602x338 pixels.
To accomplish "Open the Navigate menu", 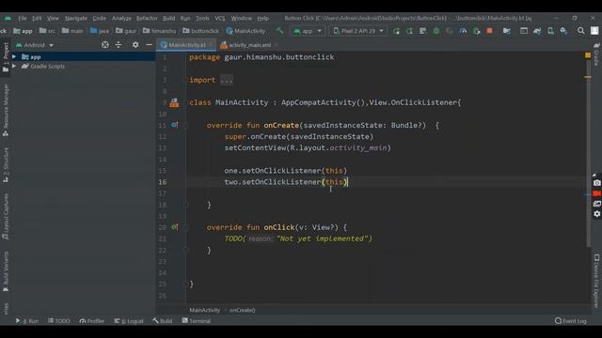I will (x=76, y=18).
